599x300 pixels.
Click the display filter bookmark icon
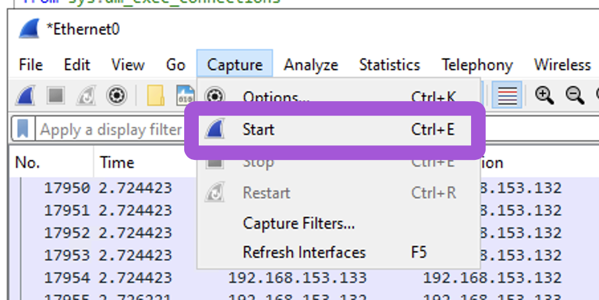pyautogui.click(x=23, y=130)
